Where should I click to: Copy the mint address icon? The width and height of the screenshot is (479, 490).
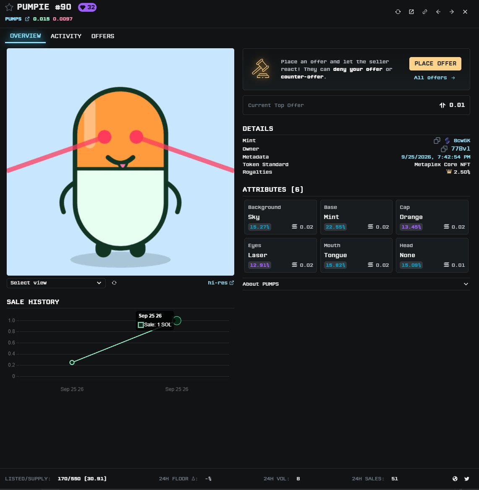pos(437,141)
